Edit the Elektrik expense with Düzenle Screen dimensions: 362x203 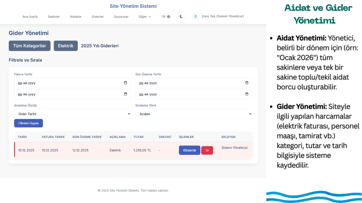tap(189, 150)
